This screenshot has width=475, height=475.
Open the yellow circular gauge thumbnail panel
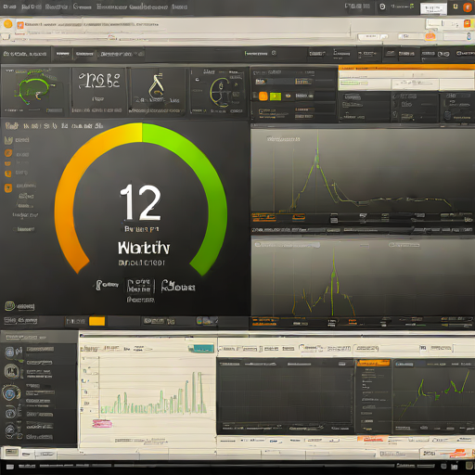click(218, 91)
